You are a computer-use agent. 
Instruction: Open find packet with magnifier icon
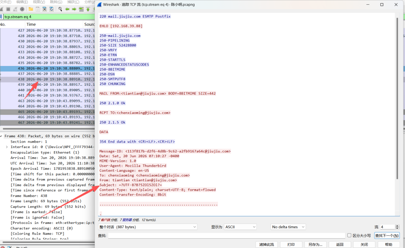click(x=60, y=9)
